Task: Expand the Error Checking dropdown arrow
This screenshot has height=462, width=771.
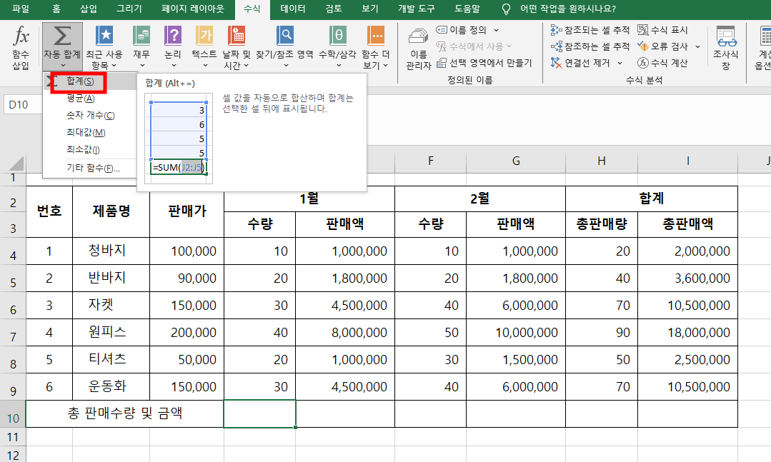Action: click(x=697, y=46)
